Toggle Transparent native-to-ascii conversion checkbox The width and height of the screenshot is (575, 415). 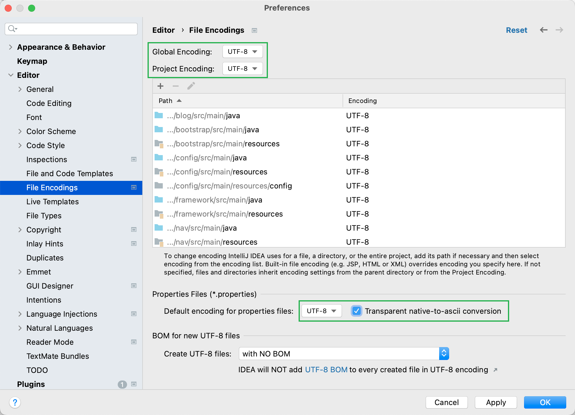pyautogui.click(x=357, y=311)
